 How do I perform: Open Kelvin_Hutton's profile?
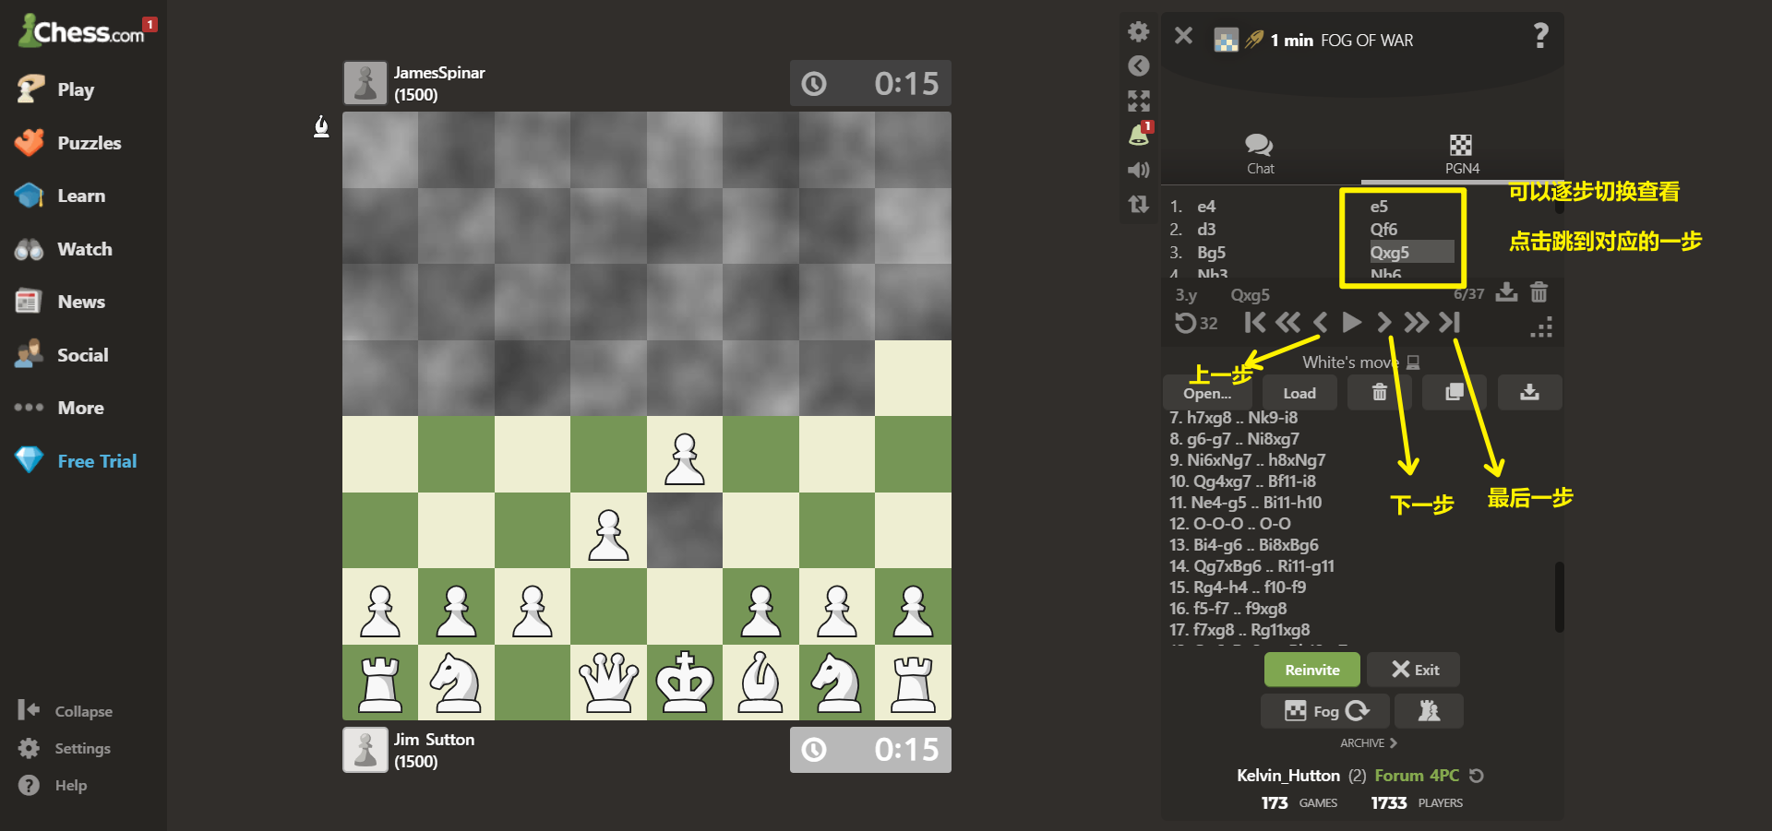[1288, 776]
